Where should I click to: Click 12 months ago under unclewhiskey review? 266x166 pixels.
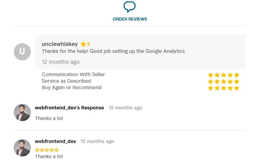coord(60,62)
